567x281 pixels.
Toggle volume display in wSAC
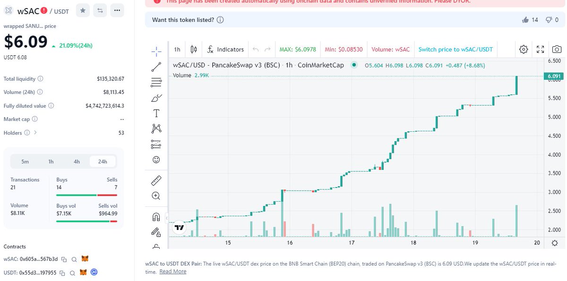tap(391, 49)
